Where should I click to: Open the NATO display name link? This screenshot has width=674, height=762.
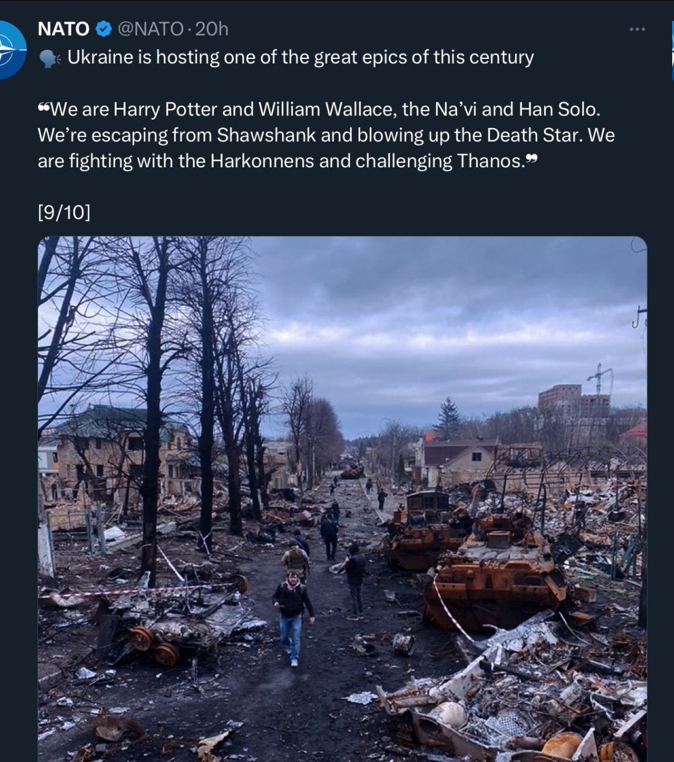[x=64, y=29]
